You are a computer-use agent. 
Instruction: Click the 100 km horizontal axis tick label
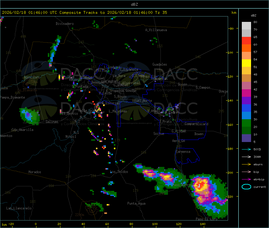[155, 224]
